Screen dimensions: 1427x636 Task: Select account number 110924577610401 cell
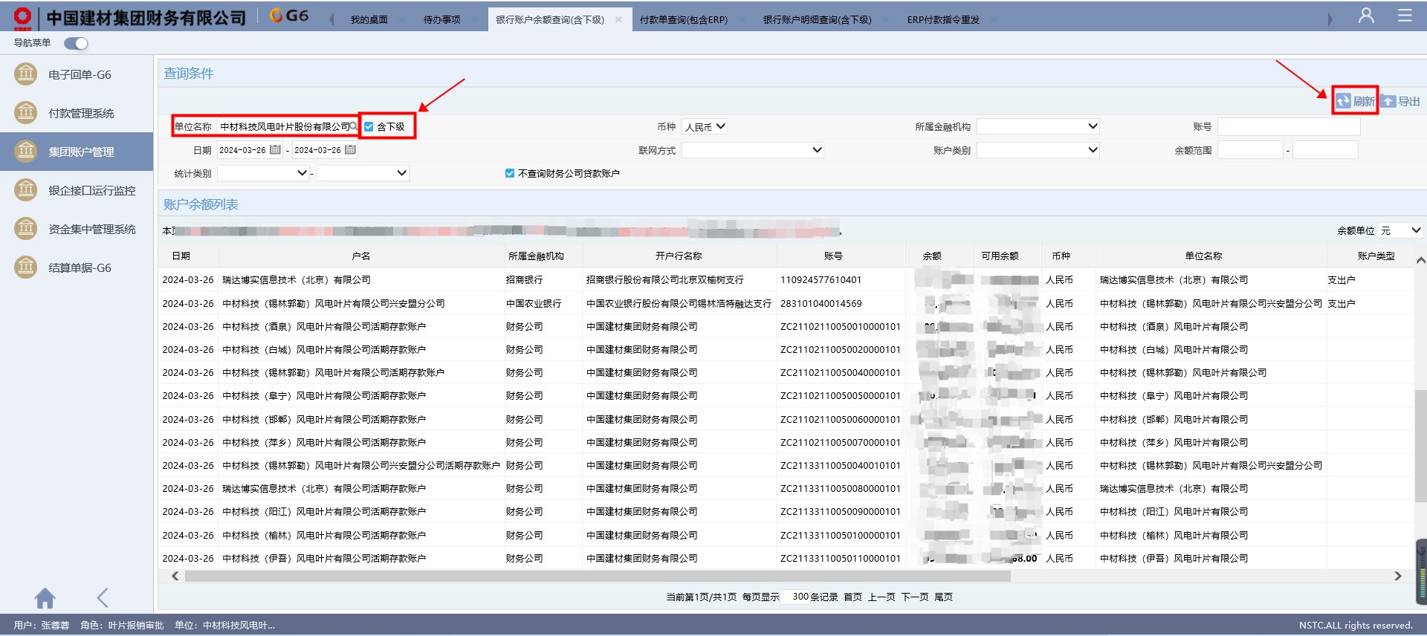click(x=841, y=280)
